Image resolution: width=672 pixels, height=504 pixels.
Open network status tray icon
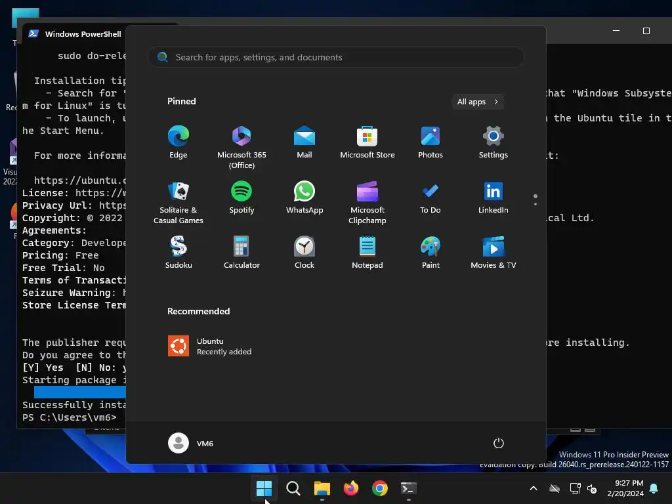click(575, 488)
